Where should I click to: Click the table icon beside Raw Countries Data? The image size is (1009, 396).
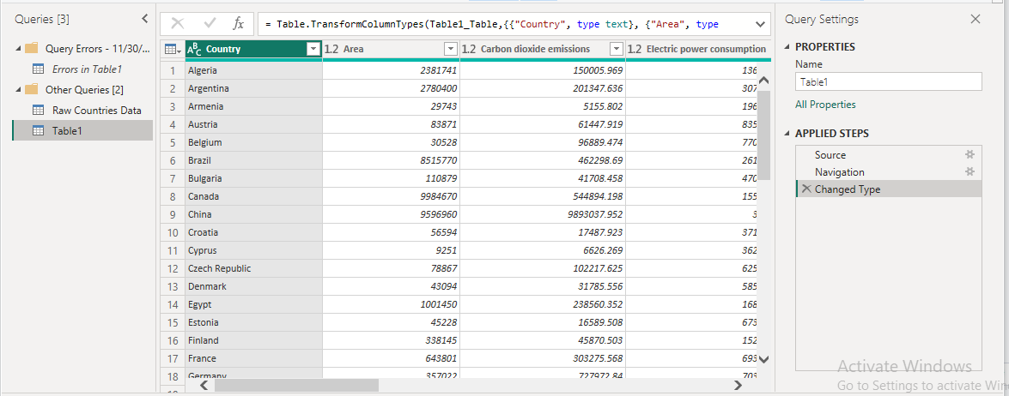pos(39,110)
